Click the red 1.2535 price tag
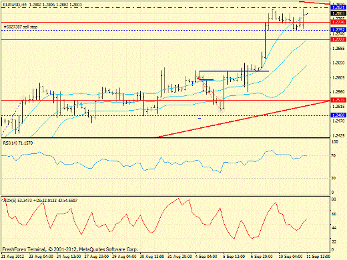This screenshot has height=260, width=347. click(x=338, y=100)
